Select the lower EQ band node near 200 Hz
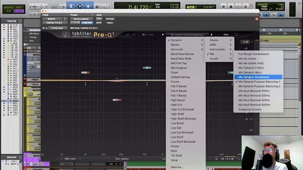 (x=117, y=100)
